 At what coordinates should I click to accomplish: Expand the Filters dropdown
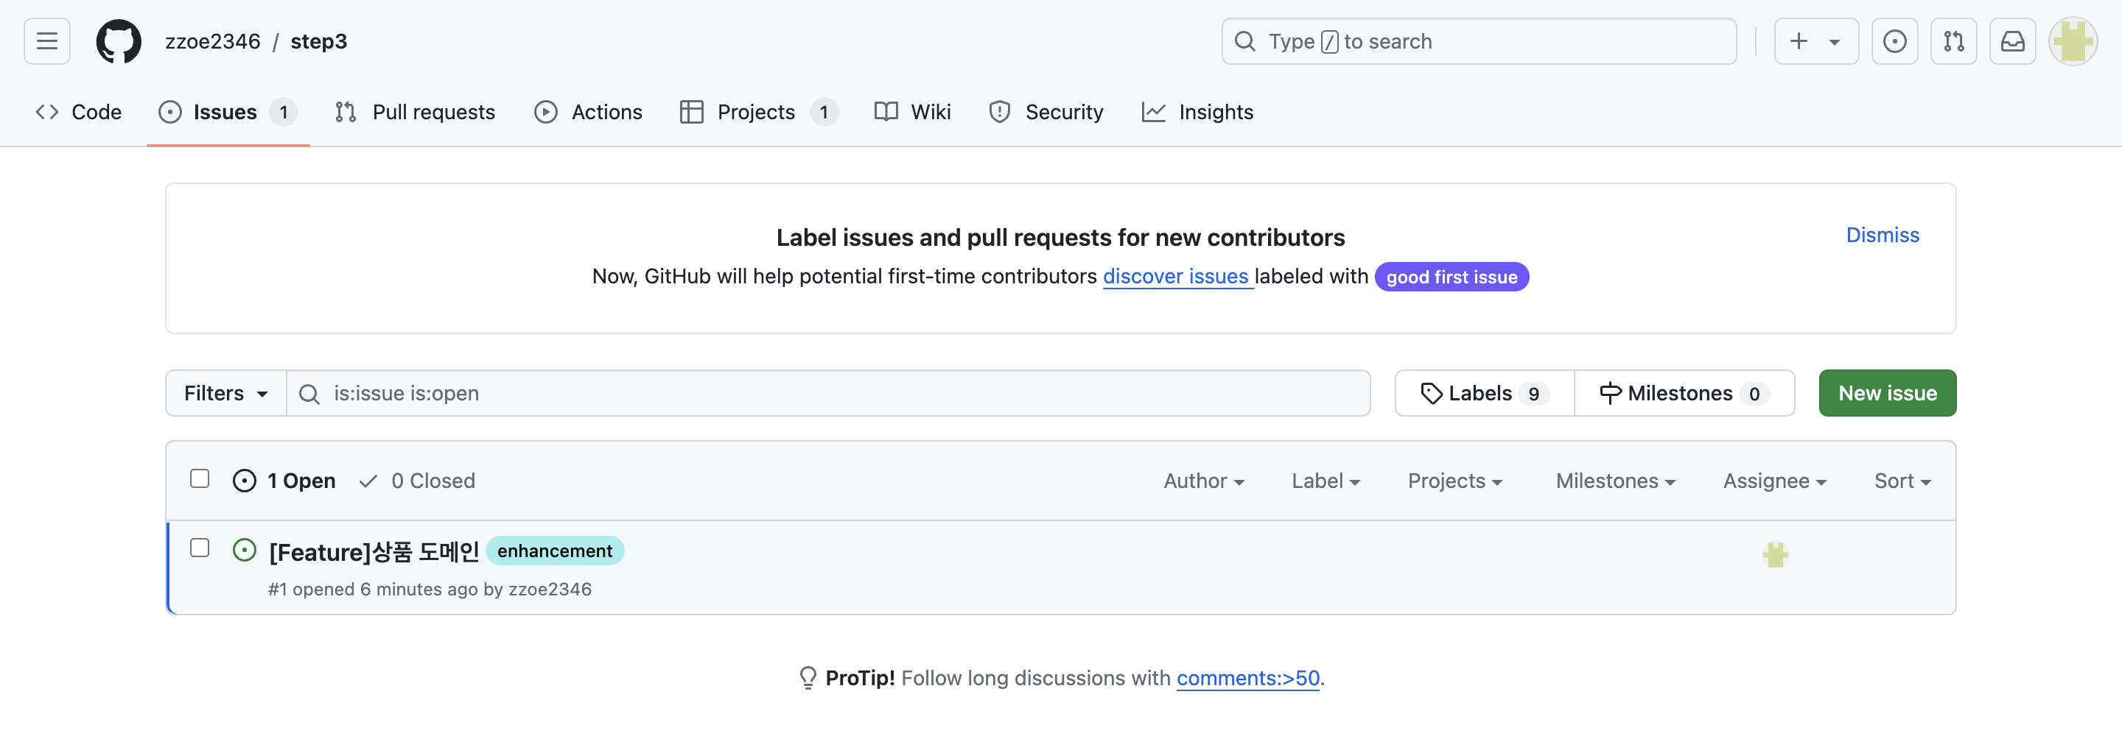tap(225, 394)
